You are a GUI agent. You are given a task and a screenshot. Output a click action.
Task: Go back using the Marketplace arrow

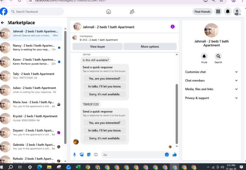pyautogui.click(x=3, y=23)
